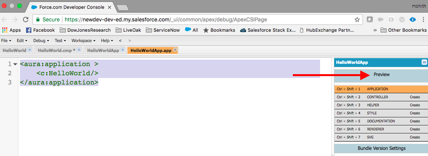The height and width of the screenshot is (156, 428).
Task: Click closing aura:application tag on line 3
Action: point(59,82)
